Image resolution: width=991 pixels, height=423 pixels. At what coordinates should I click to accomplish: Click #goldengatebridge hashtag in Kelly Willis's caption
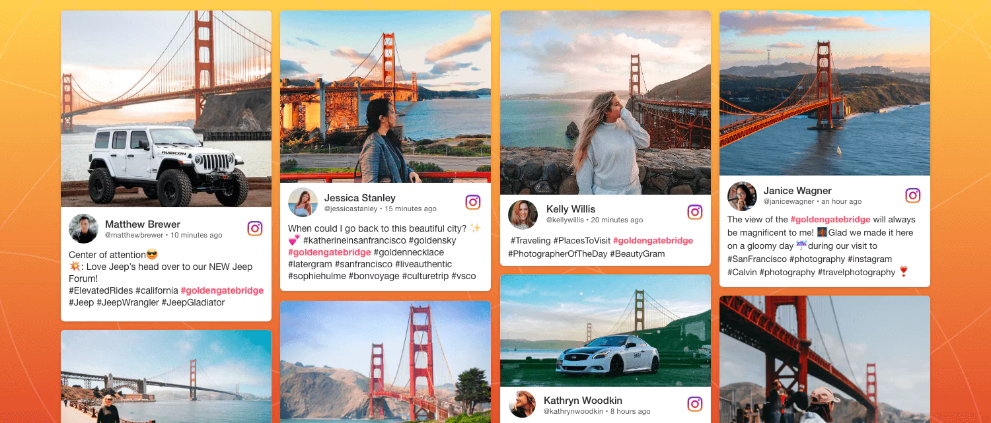pos(653,241)
